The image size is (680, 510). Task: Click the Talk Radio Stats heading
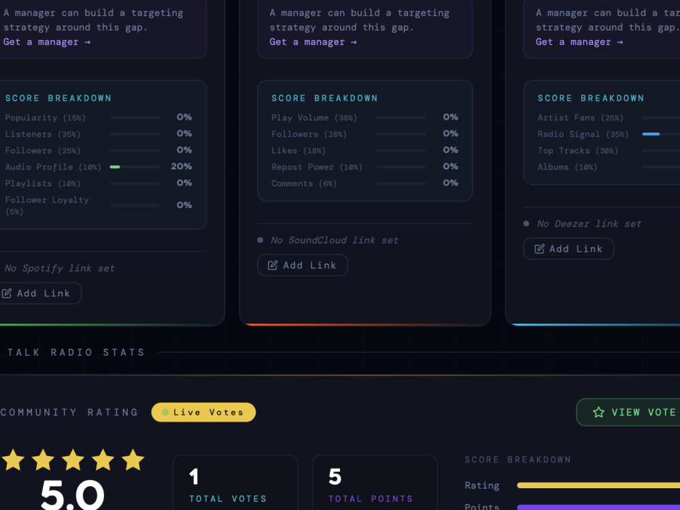point(76,352)
